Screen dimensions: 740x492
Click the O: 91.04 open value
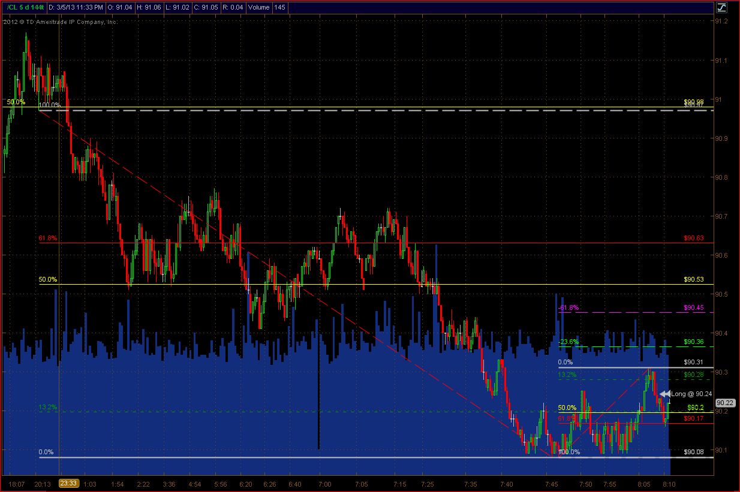click(x=121, y=8)
